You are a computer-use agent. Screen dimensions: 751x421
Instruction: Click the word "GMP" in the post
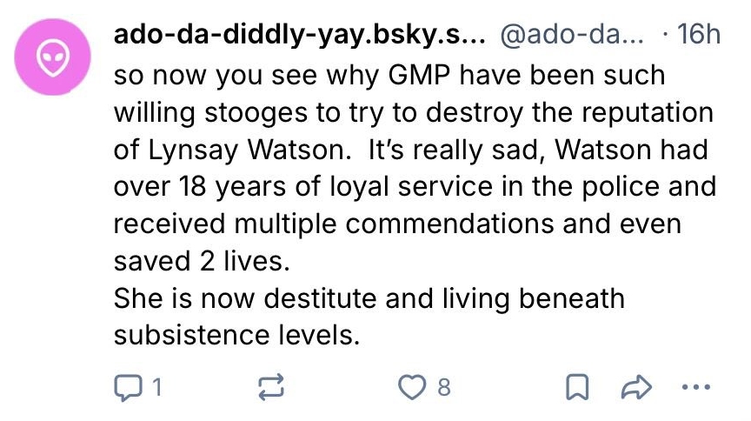coord(407,76)
